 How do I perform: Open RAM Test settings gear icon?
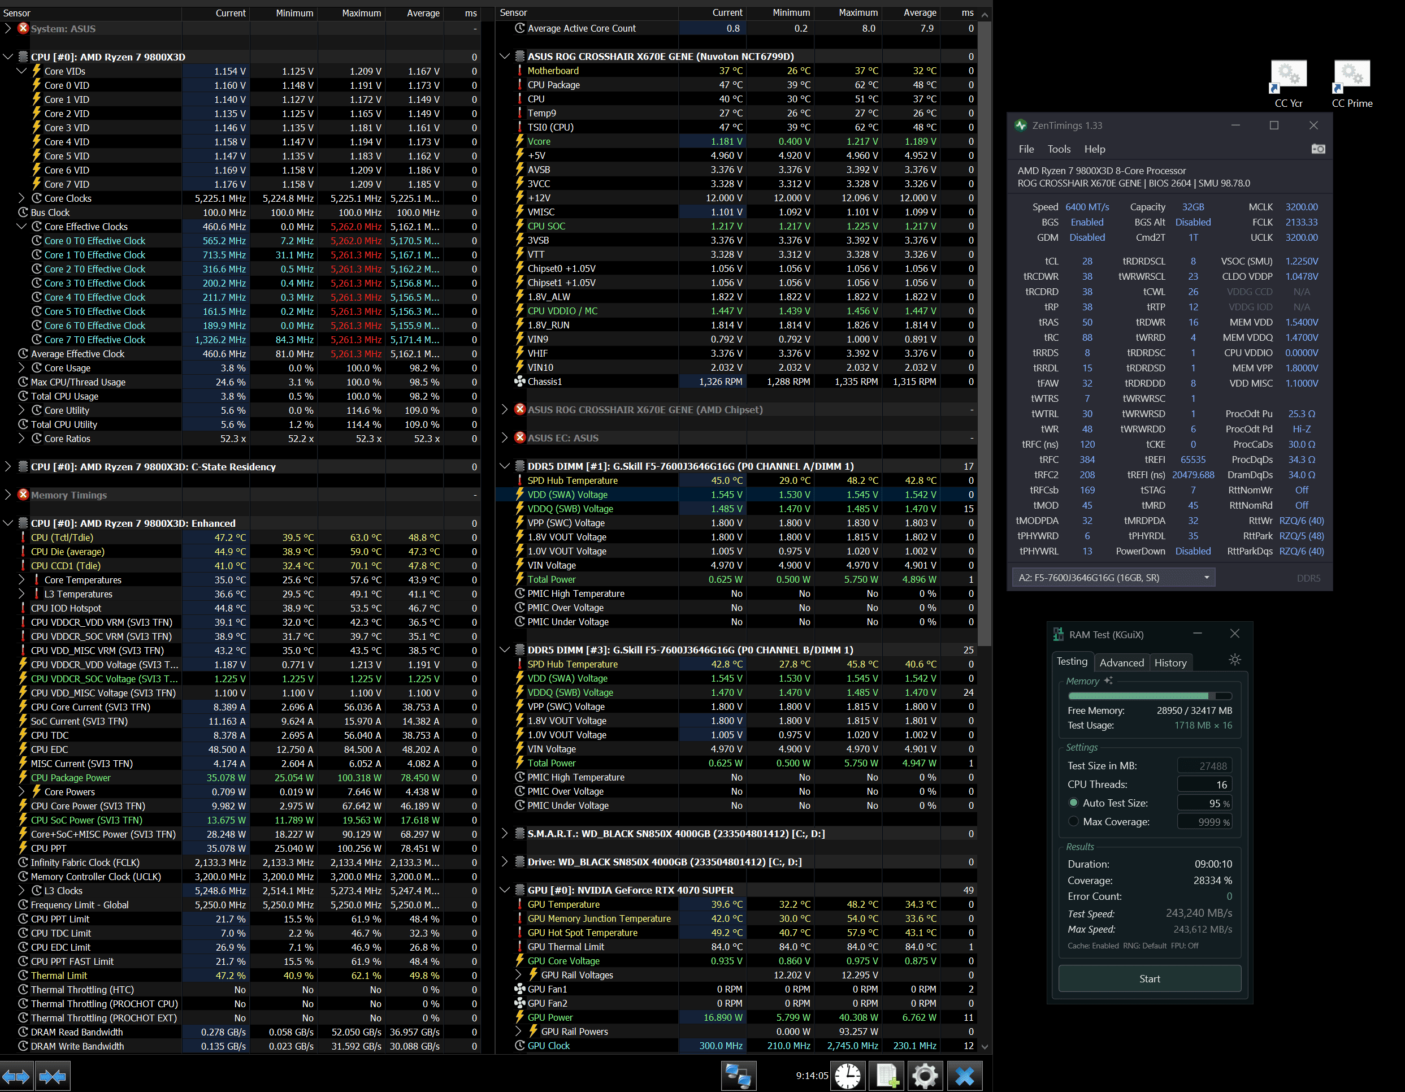pos(1234,660)
